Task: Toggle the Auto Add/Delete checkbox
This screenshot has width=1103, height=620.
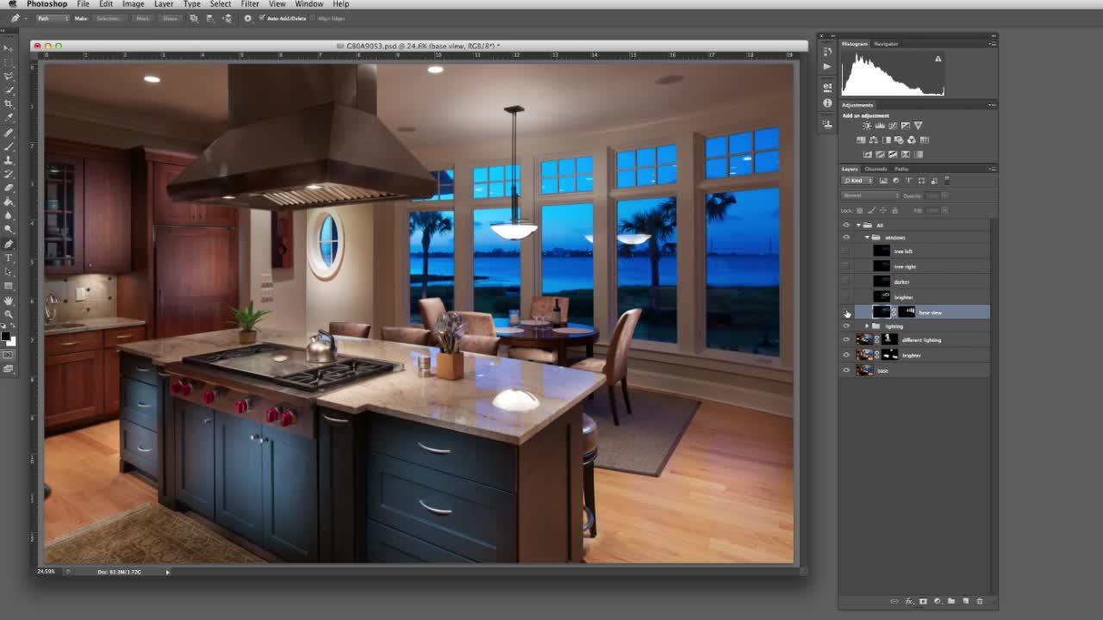Action: pyautogui.click(x=262, y=18)
